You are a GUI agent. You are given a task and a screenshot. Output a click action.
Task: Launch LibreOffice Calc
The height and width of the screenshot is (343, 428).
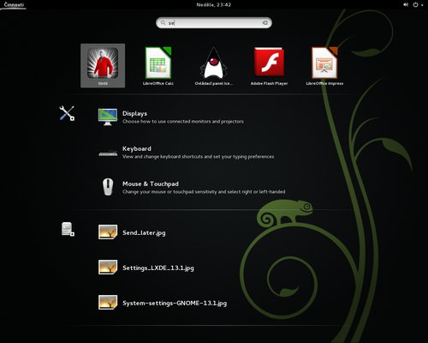[158, 65]
